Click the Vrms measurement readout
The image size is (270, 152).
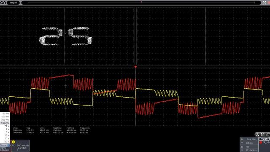coord(44,130)
